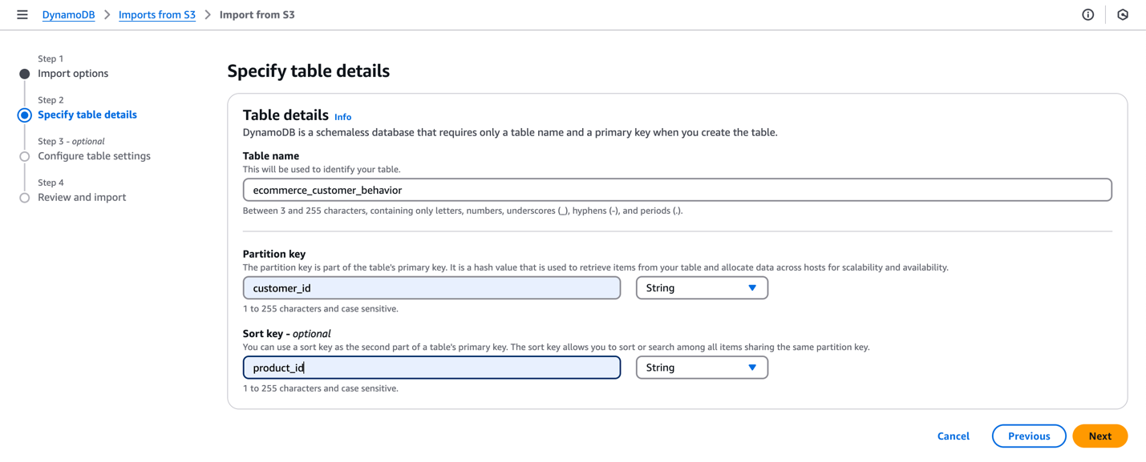Open the partition key type dropdown arrow

[x=752, y=288]
